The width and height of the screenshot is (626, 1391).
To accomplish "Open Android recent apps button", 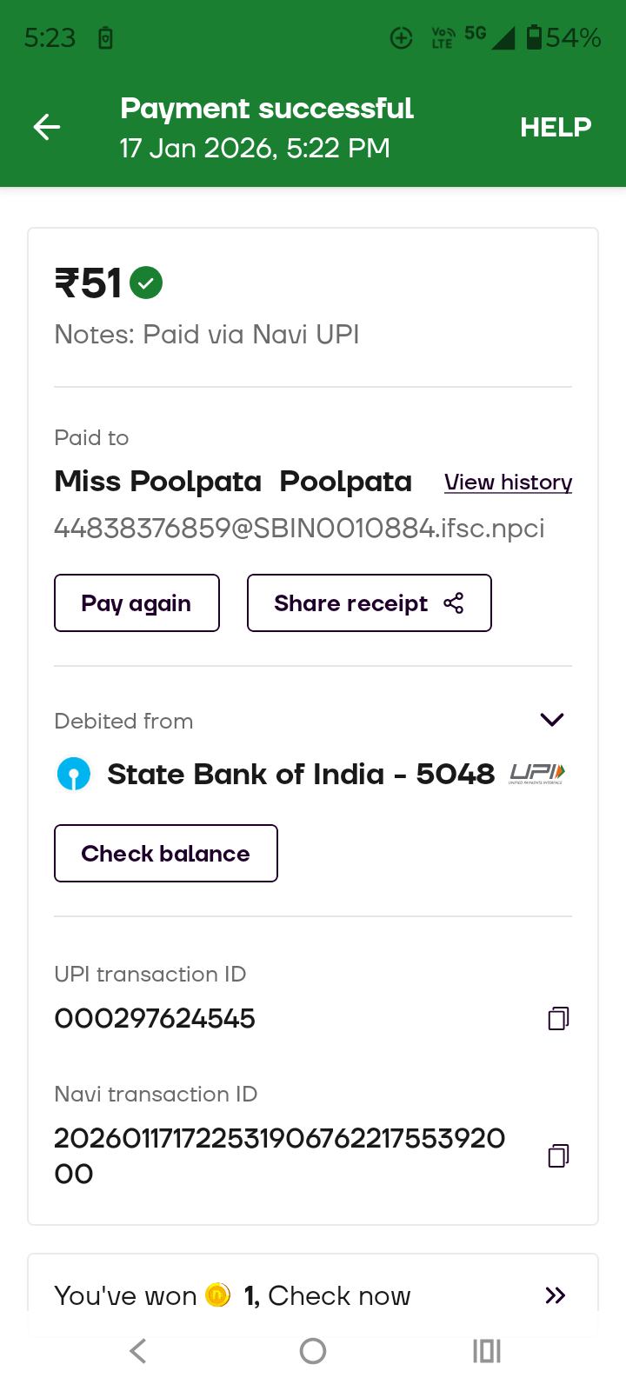I will 487,1351.
